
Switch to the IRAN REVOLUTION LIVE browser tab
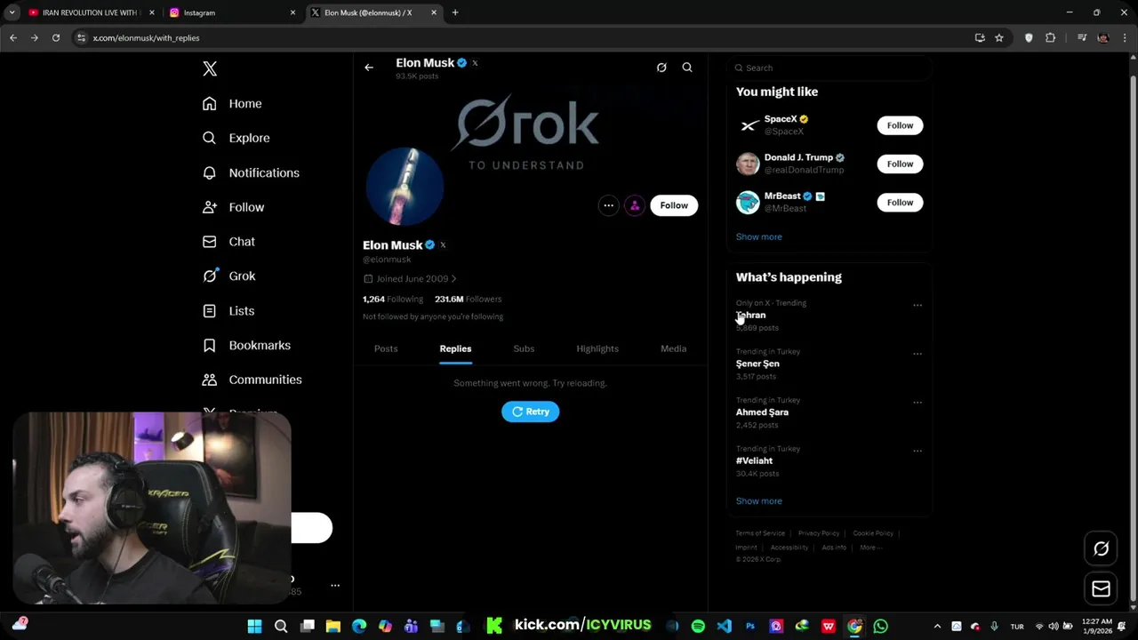tap(89, 12)
